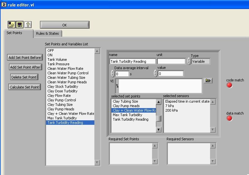Click Required Sensors scroll up arrow
The width and height of the screenshot is (249, 175).
pos(213,146)
